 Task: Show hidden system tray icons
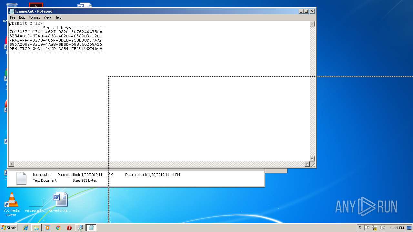[x=360, y=228]
